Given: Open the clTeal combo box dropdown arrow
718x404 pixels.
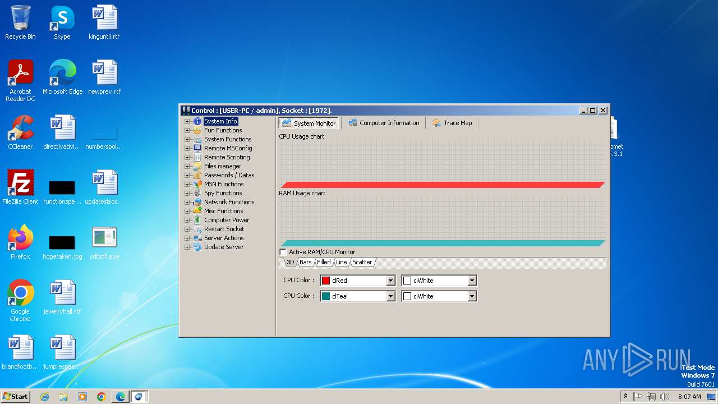Looking at the screenshot, I should 390,296.
